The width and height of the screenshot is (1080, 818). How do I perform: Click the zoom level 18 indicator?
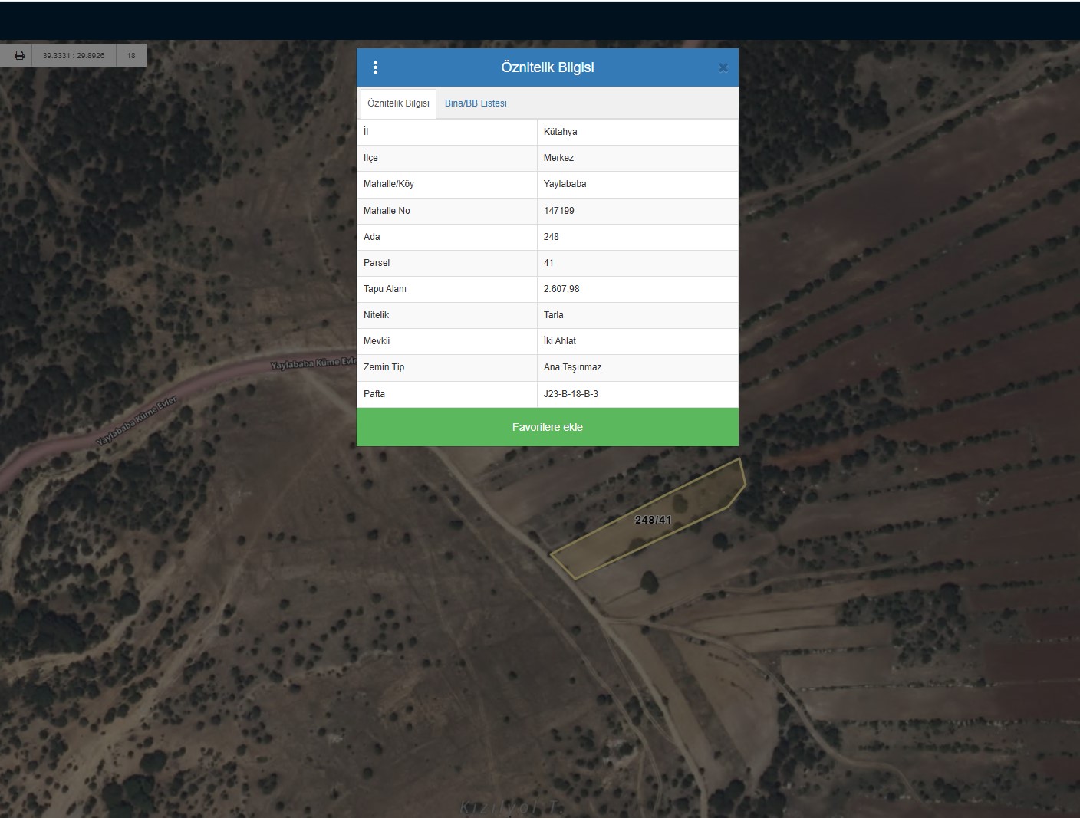click(x=131, y=55)
